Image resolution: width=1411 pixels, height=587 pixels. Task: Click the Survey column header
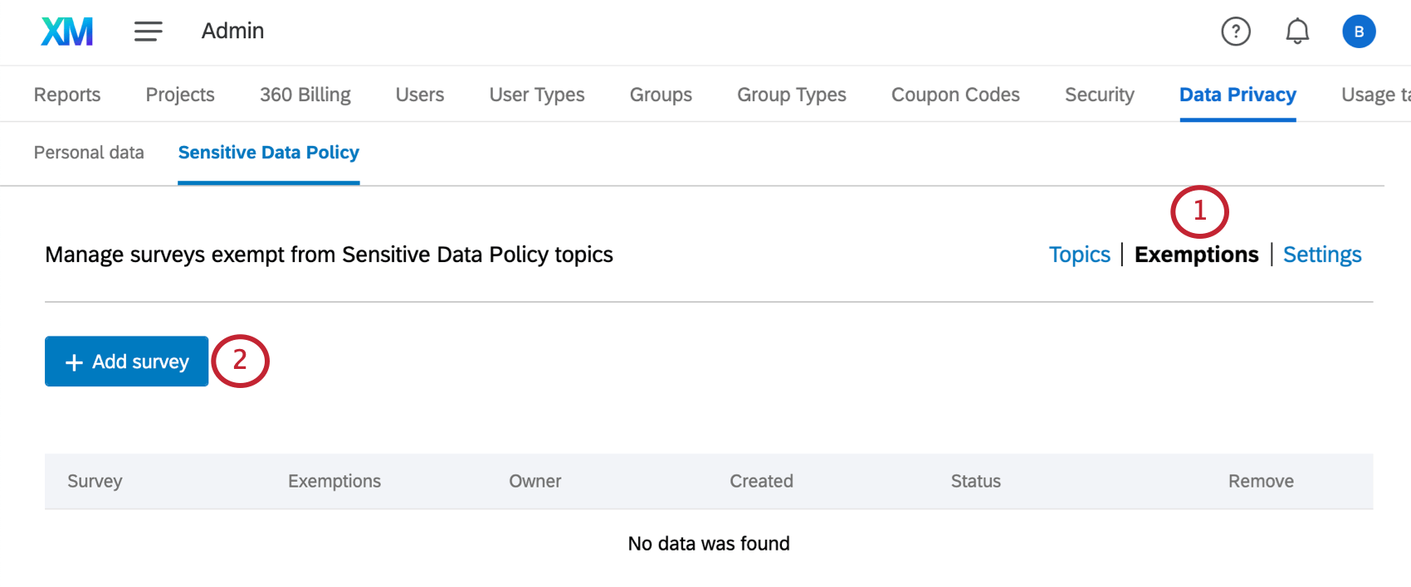coord(95,481)
